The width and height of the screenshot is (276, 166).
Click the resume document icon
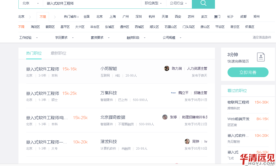[x=261, y=57]
